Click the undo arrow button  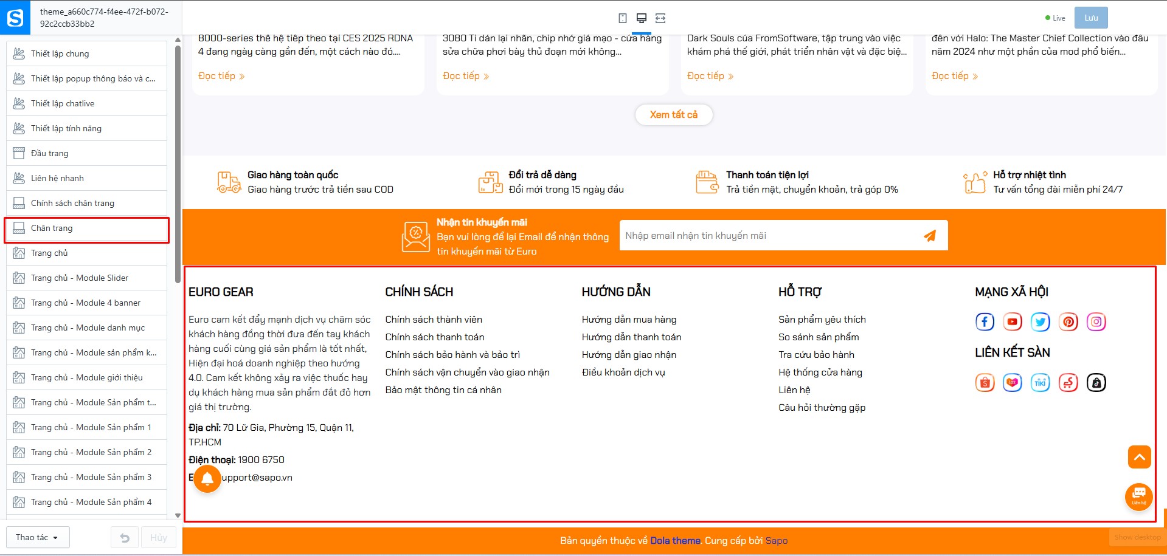pos(125,538)
